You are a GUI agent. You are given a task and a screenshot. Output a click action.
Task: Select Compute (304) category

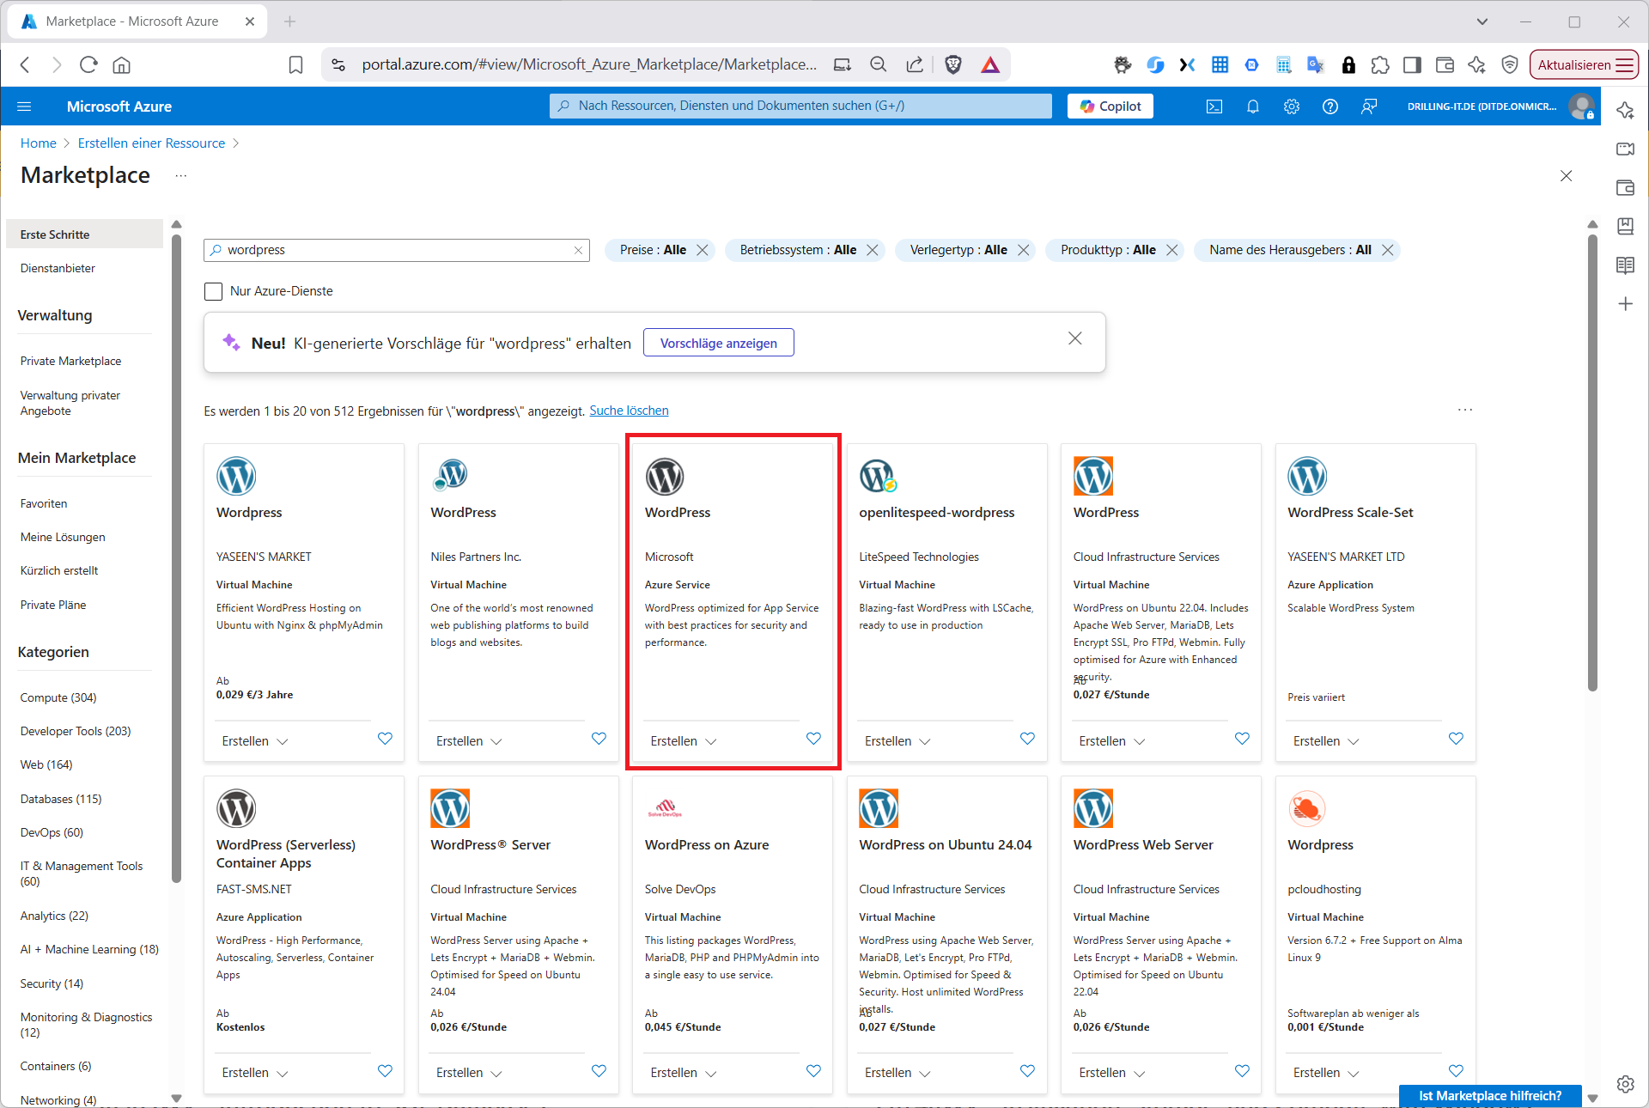[x=58, y=697]
